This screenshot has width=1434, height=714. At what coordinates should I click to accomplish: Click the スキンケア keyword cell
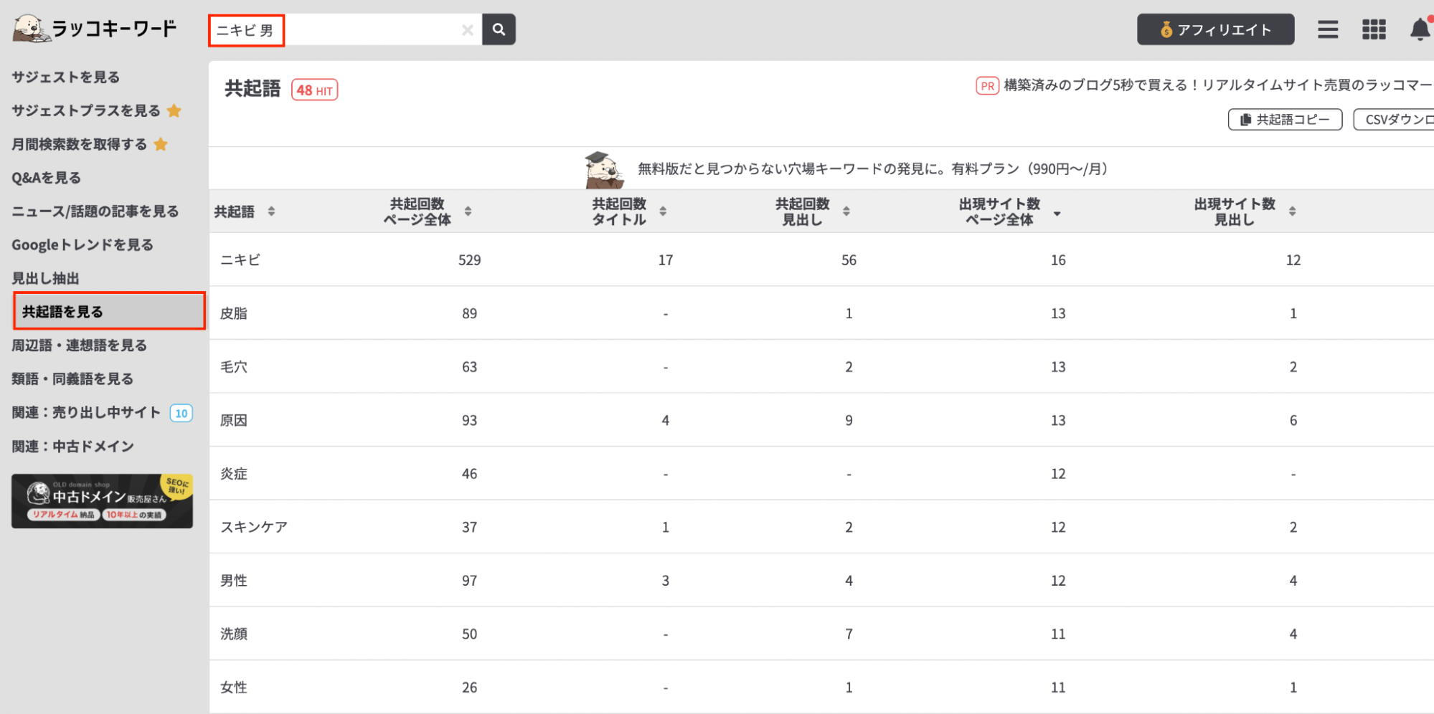click(x=254, y=527)
